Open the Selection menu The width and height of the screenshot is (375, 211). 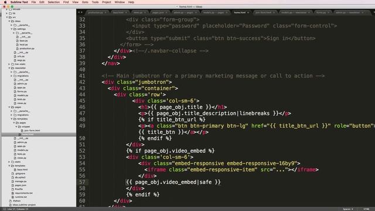click(x=53, y=2)
